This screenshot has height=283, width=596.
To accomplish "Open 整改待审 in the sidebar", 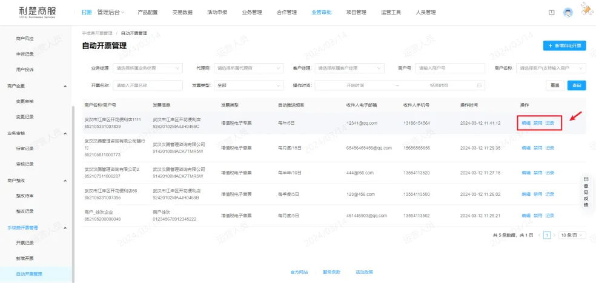I will click(x=25, y=196).
